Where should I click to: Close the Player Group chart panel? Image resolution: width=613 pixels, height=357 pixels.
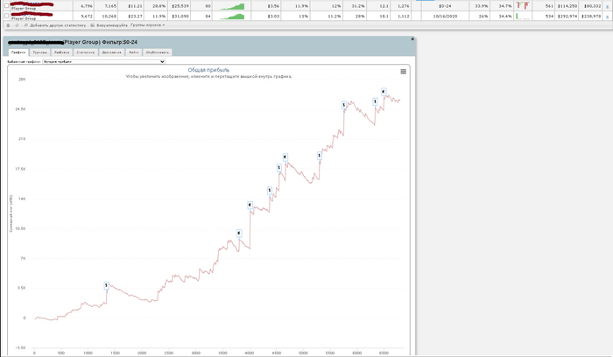coord(412,39)
